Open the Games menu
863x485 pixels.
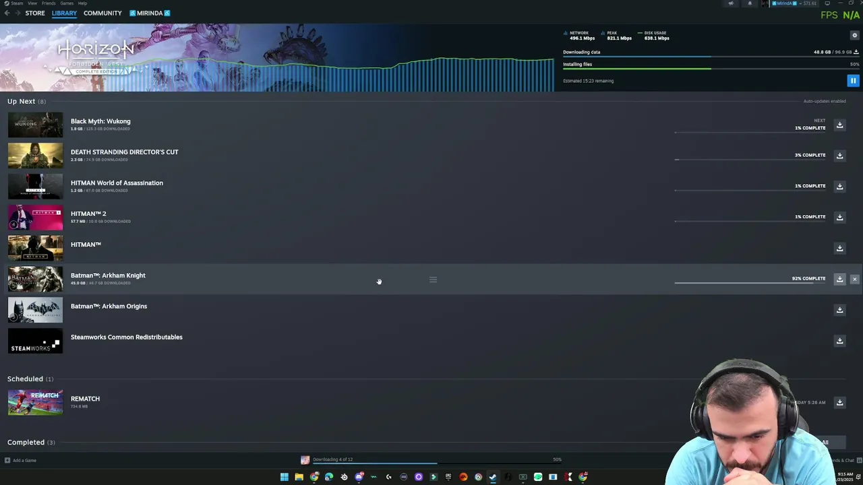tap(67, 3)
